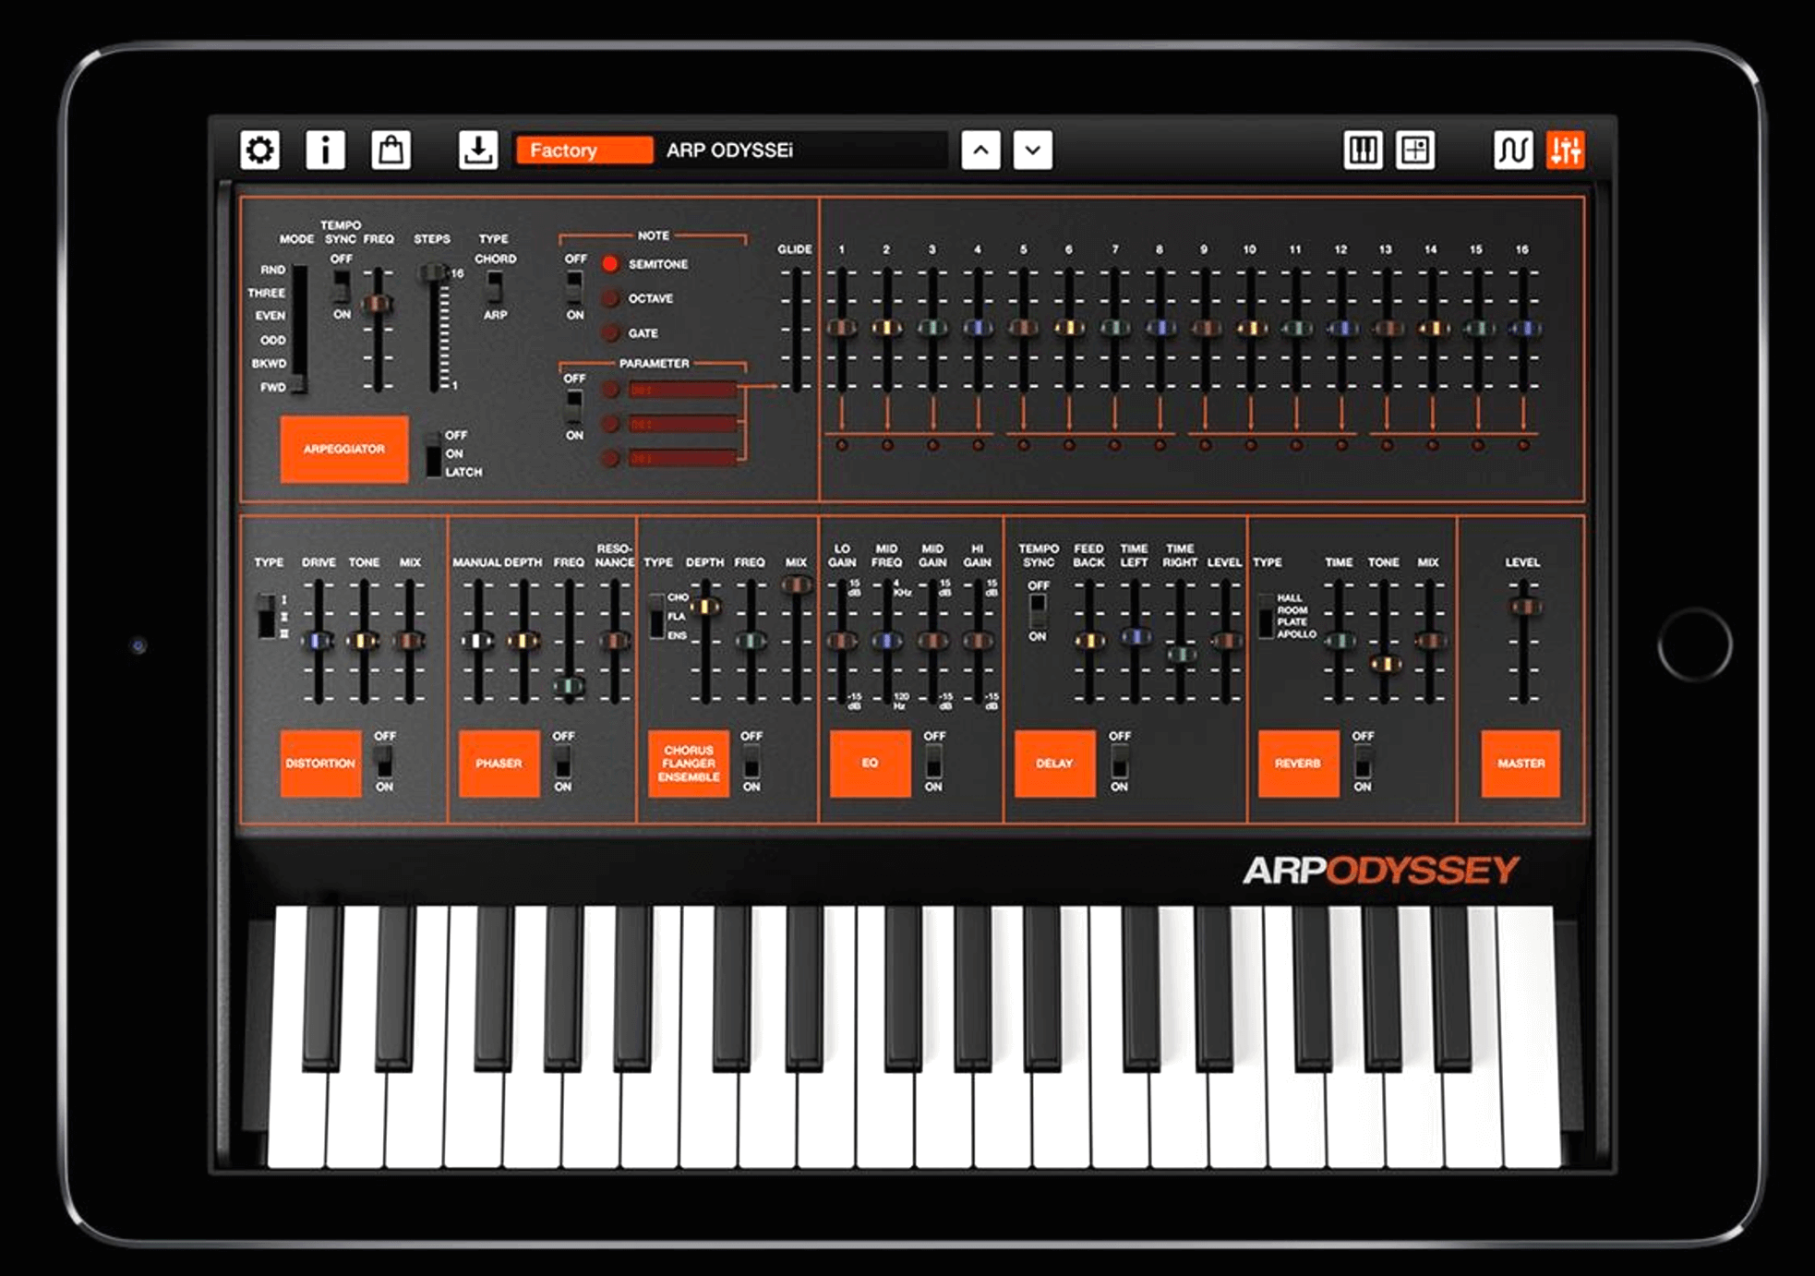Click the step 1 sequencer slider knob
This screenshot has height=1276, width=1815.
(841, 327)
